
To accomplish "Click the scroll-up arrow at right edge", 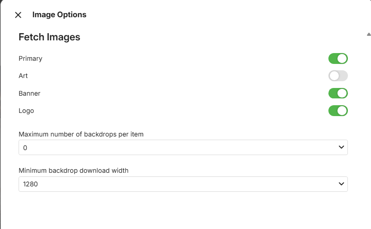I will pyautogui.click(x=369, y=34).
